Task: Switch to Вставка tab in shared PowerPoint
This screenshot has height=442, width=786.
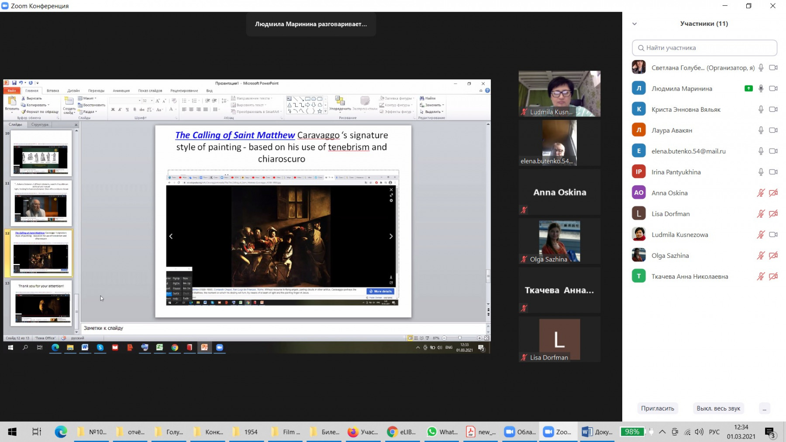Action: tap(53, 91)
